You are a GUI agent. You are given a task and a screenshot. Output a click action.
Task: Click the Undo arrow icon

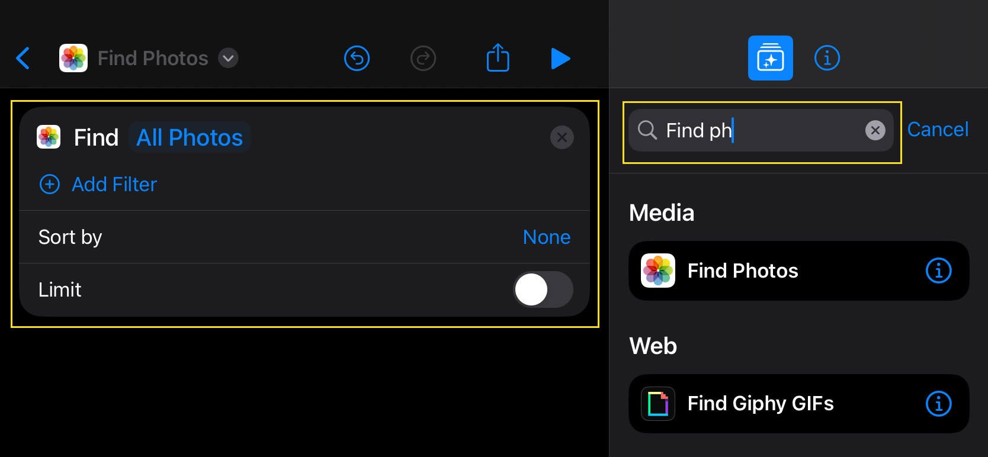coord(357,58)
